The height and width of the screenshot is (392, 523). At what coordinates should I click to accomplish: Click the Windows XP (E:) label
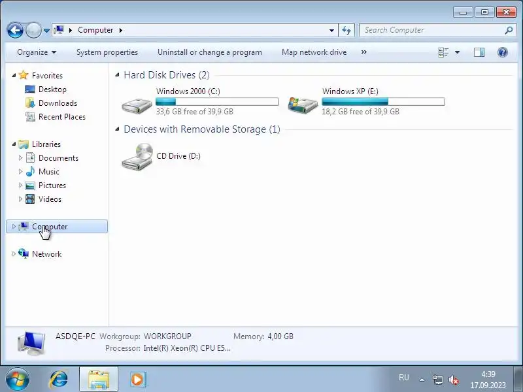point(350,91)
